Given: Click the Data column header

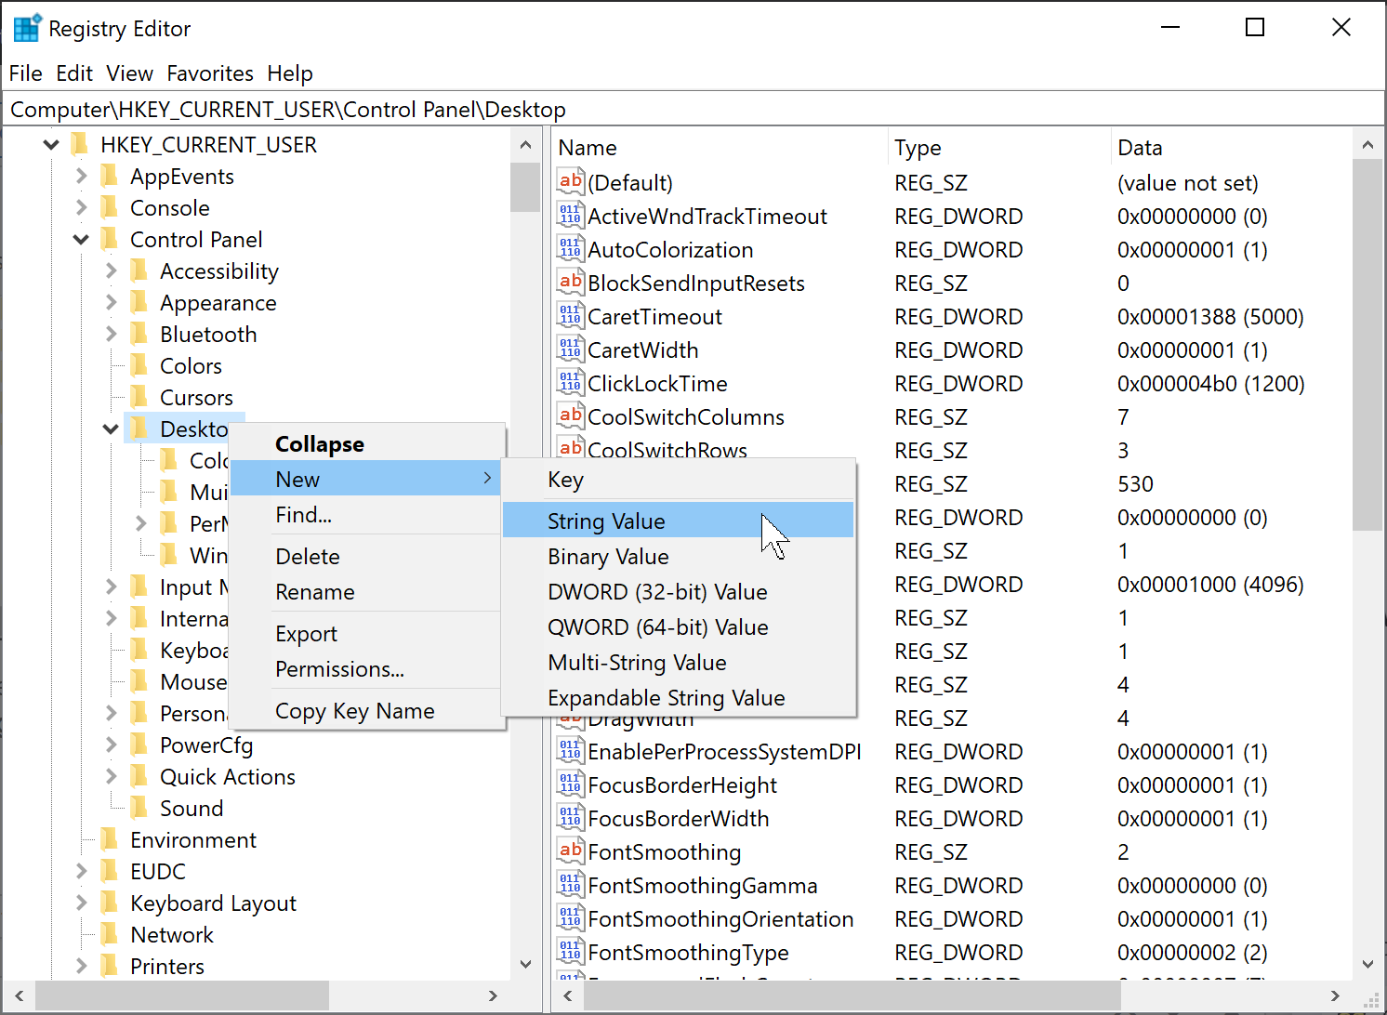Looking at the screenshot, I should click(1231, 148).
